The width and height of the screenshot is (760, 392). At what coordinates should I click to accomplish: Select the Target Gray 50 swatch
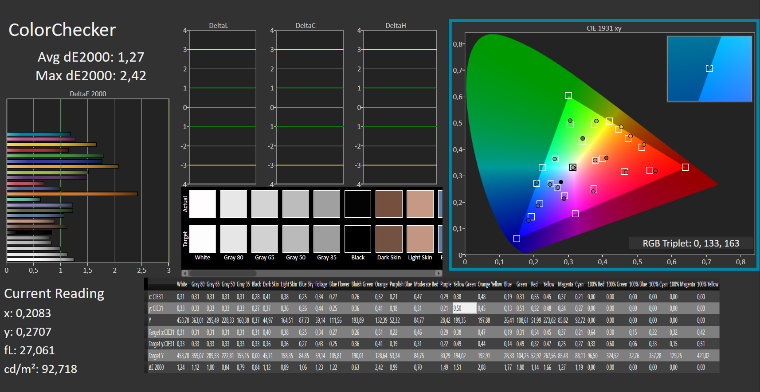tap(296, 239)
